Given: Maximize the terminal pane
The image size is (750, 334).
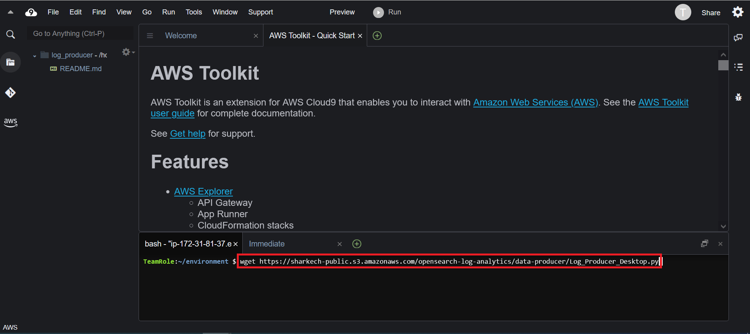Looking at the screenshot, I should tap(705, 244).
